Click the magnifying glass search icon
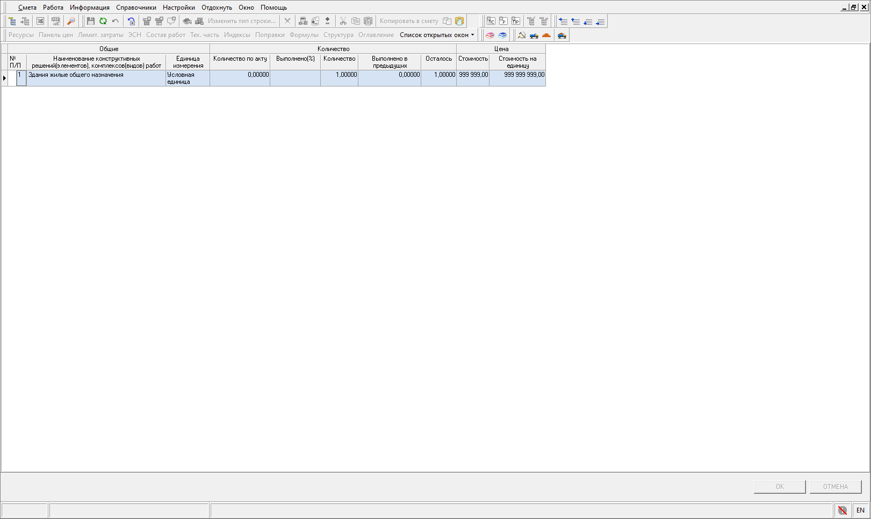The image size is (871, 519). click(x=70, y=21)
